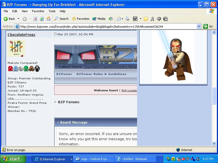Image resolution: width=218 pixels, height=163 pixels.
Task: Go to the Home page icon
Action: (49, 19)
